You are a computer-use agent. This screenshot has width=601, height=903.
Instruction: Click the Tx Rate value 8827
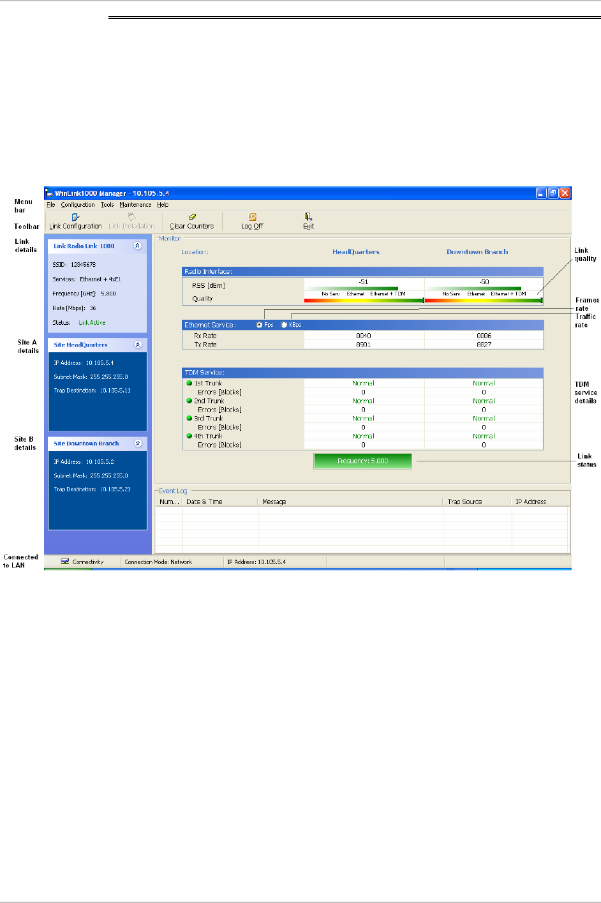coord(484,345)
